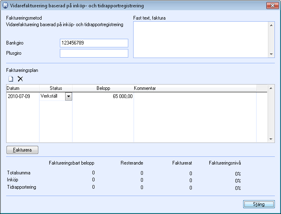The width and height of the screenshot is (281, 214).
Task: Click the Kommentar column header
Action: [x=195, y=88]
